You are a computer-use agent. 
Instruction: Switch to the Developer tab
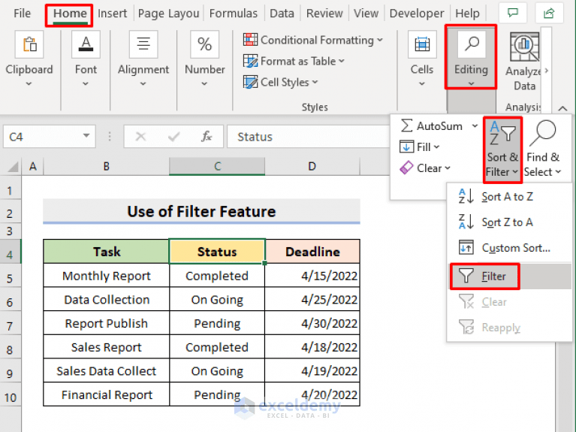coord(417,14)
